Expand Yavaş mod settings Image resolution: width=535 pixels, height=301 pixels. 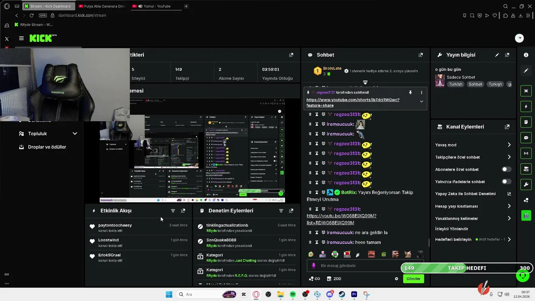[x=509, y=145]
